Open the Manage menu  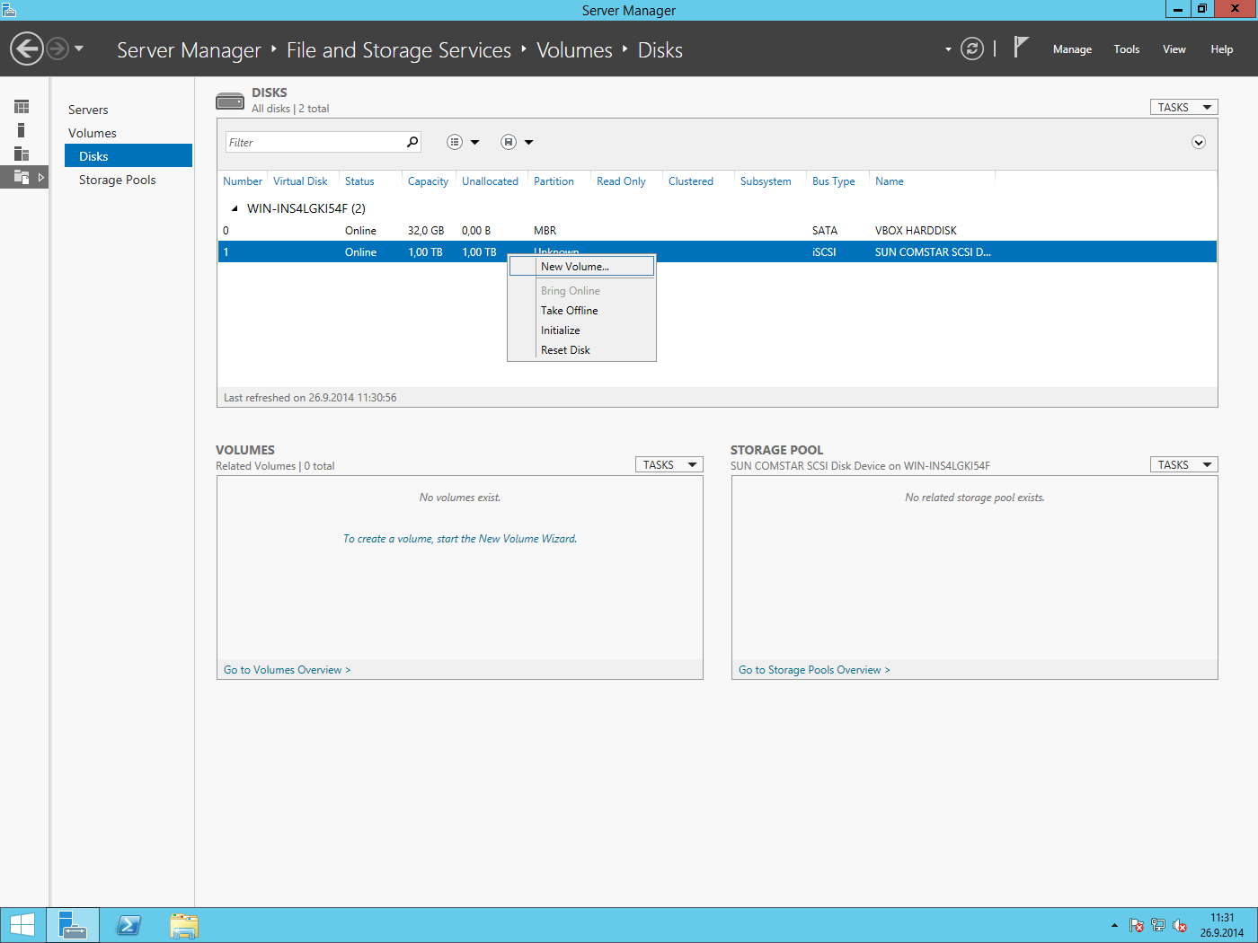pos(1072,49)
